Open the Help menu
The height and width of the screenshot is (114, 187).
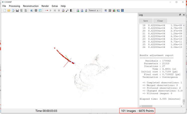[63, 6]
